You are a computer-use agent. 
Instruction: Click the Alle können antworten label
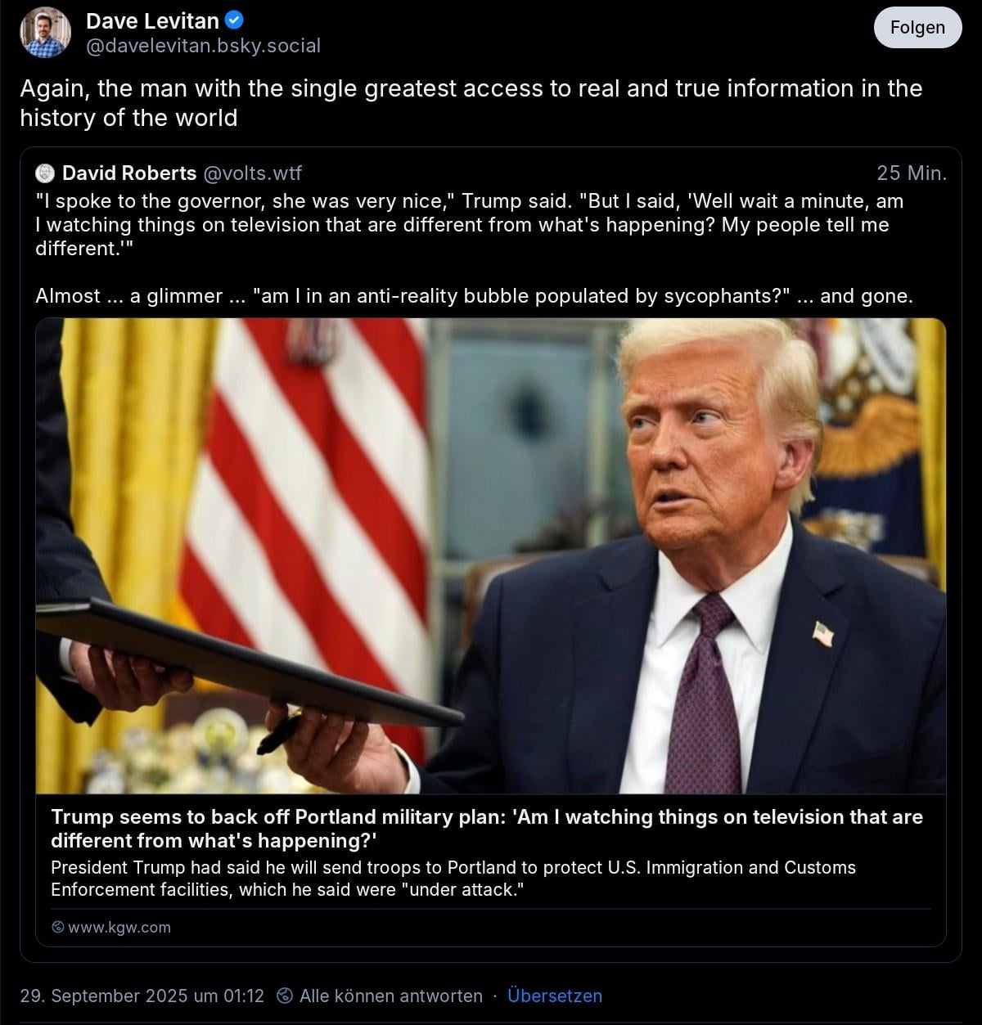click(391, 996)
